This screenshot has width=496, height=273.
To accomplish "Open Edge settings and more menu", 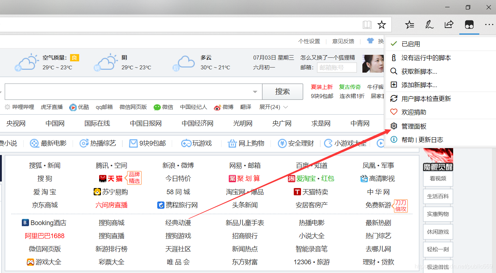I will click(489, 25).
